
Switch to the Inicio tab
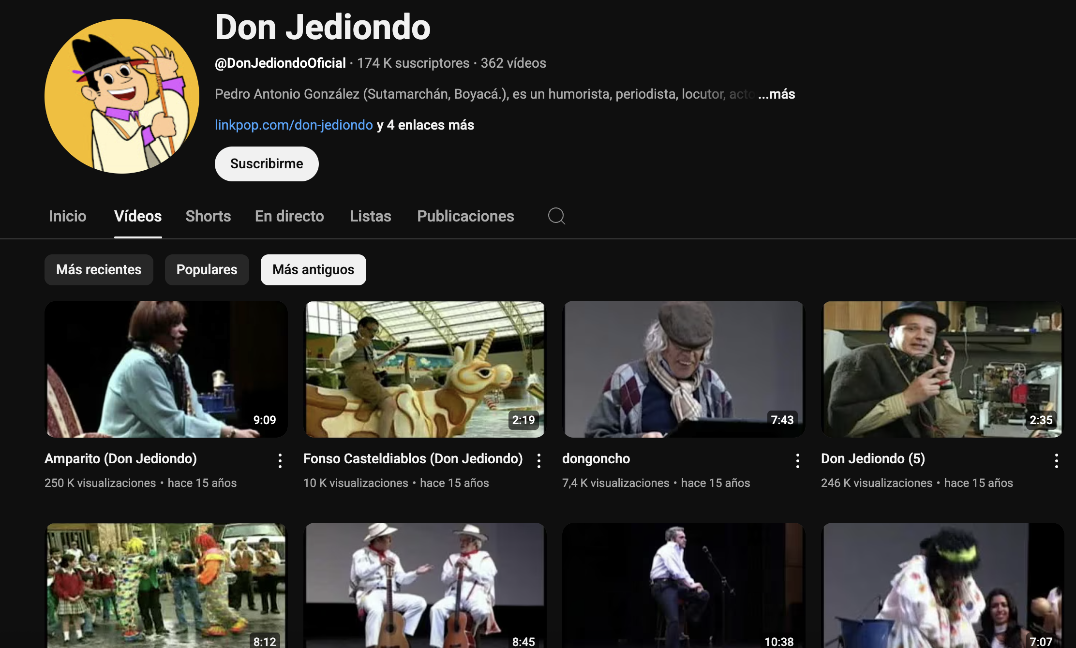68,216
